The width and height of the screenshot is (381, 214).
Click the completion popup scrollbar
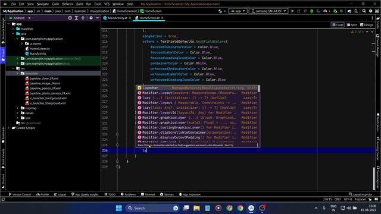(x=259, y=89)
